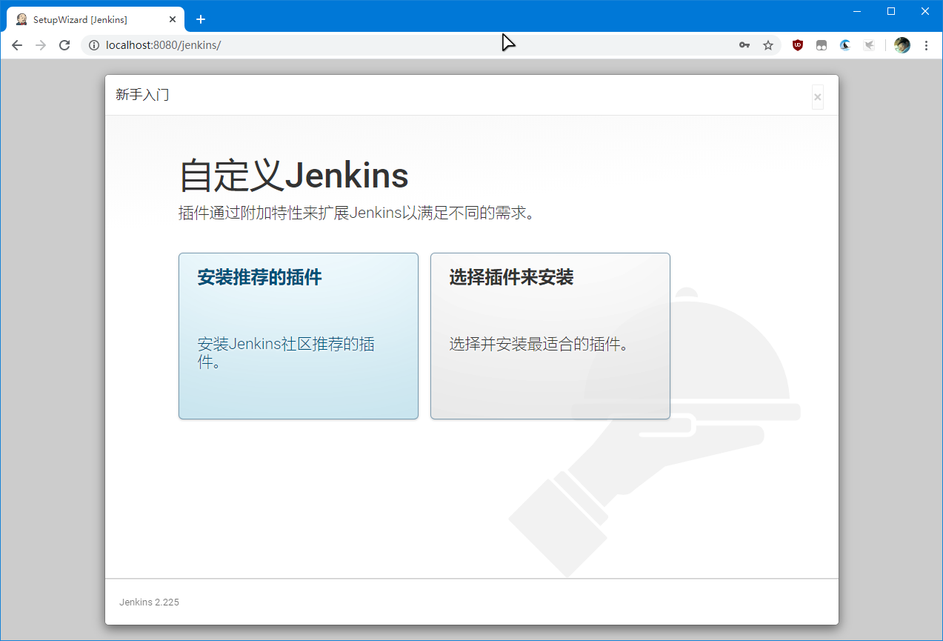Click the Jenkins favicon on the tab
943x641 pixels.
(21, 19)
